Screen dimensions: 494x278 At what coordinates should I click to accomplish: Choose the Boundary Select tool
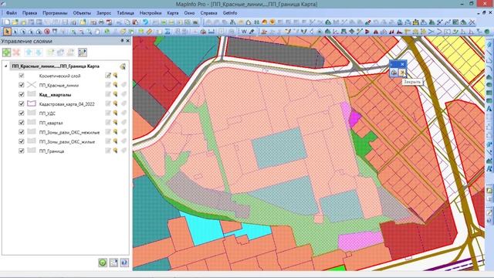click(x=39, y=32)
